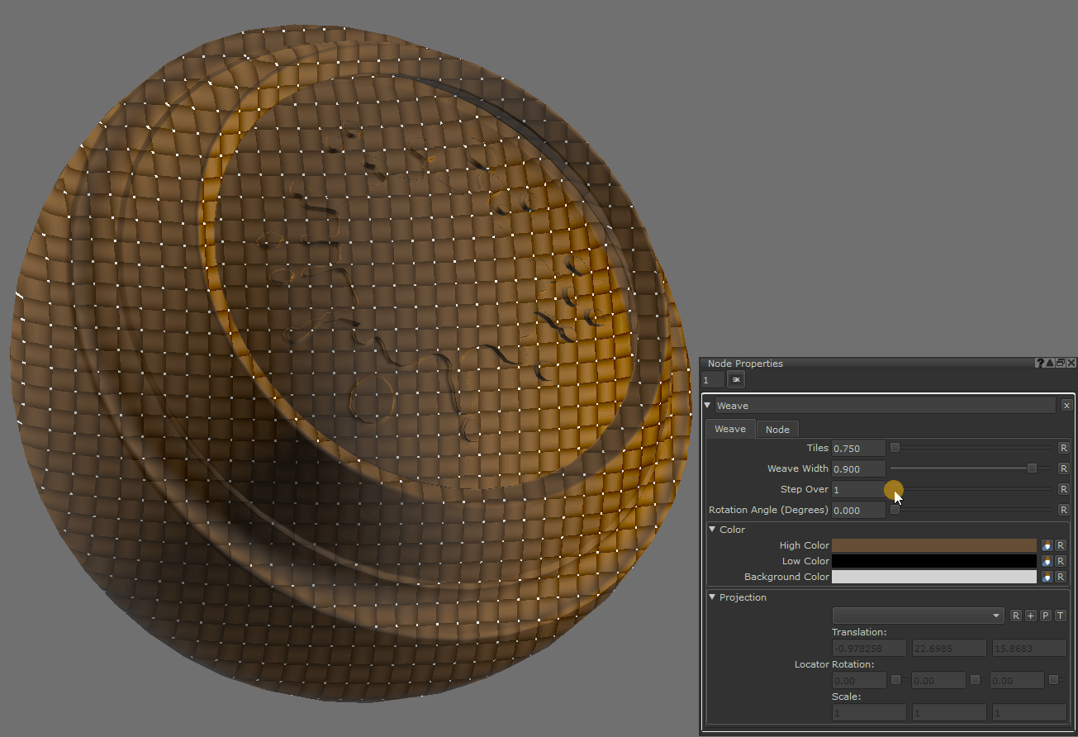Collapse the Projection section
The image size is (1078, 737).
[x=713, y=597]
